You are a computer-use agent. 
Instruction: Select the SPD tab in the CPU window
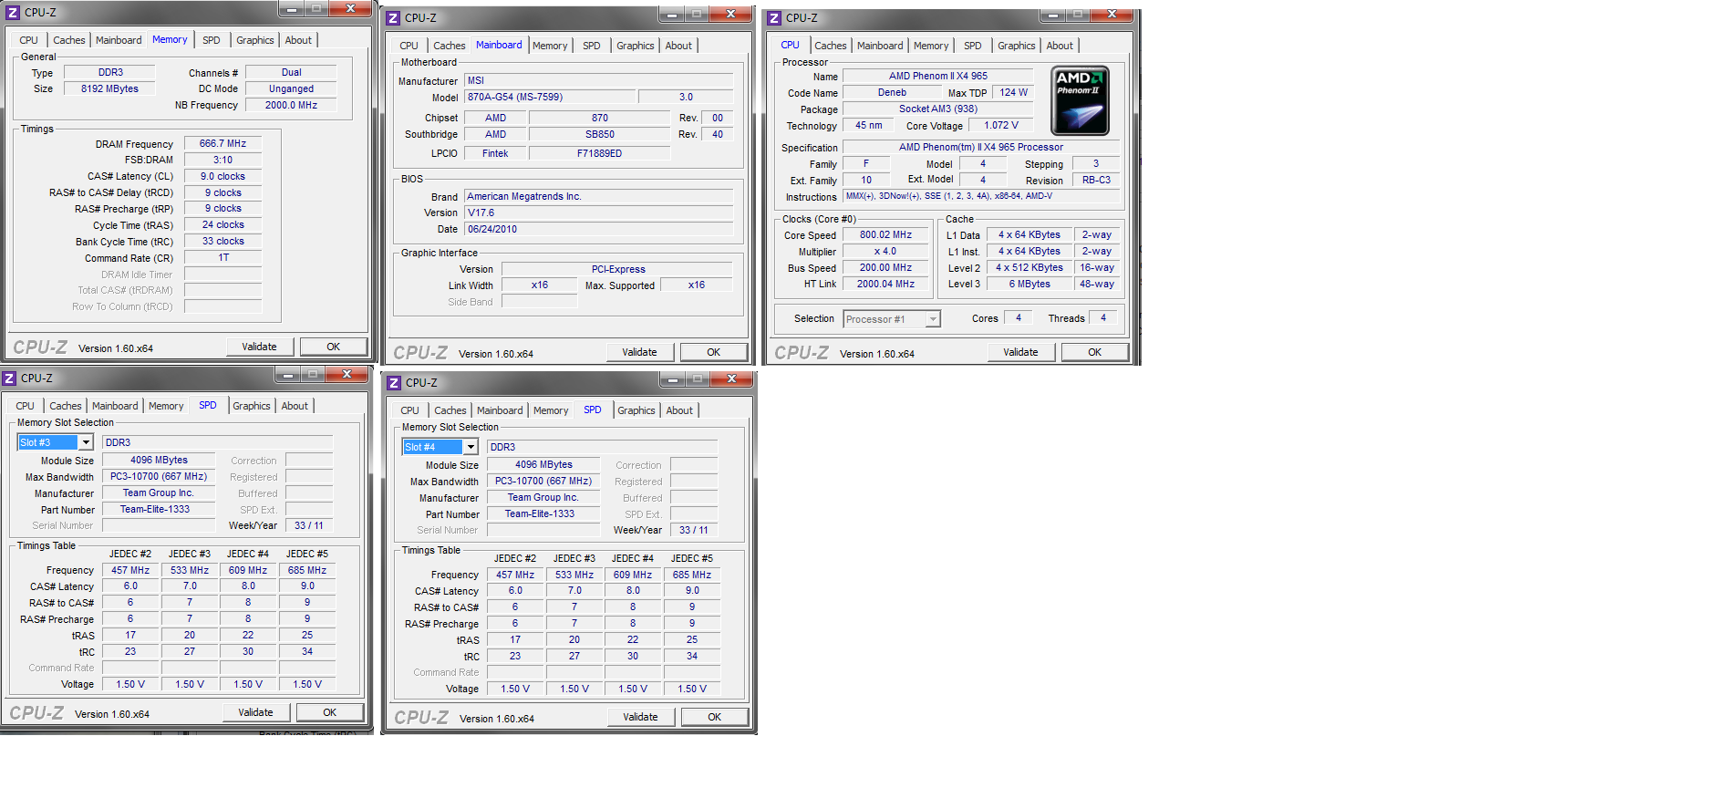click(973, 46)
